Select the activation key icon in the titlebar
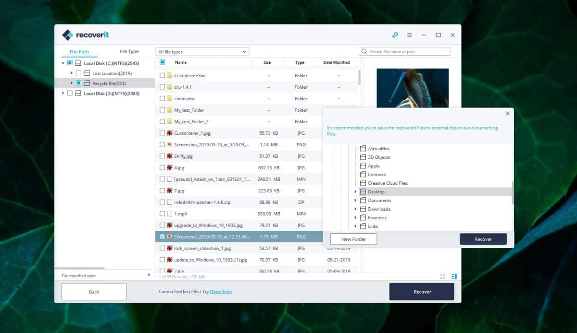This screenshot has width=577, height=333. [395, 35]
